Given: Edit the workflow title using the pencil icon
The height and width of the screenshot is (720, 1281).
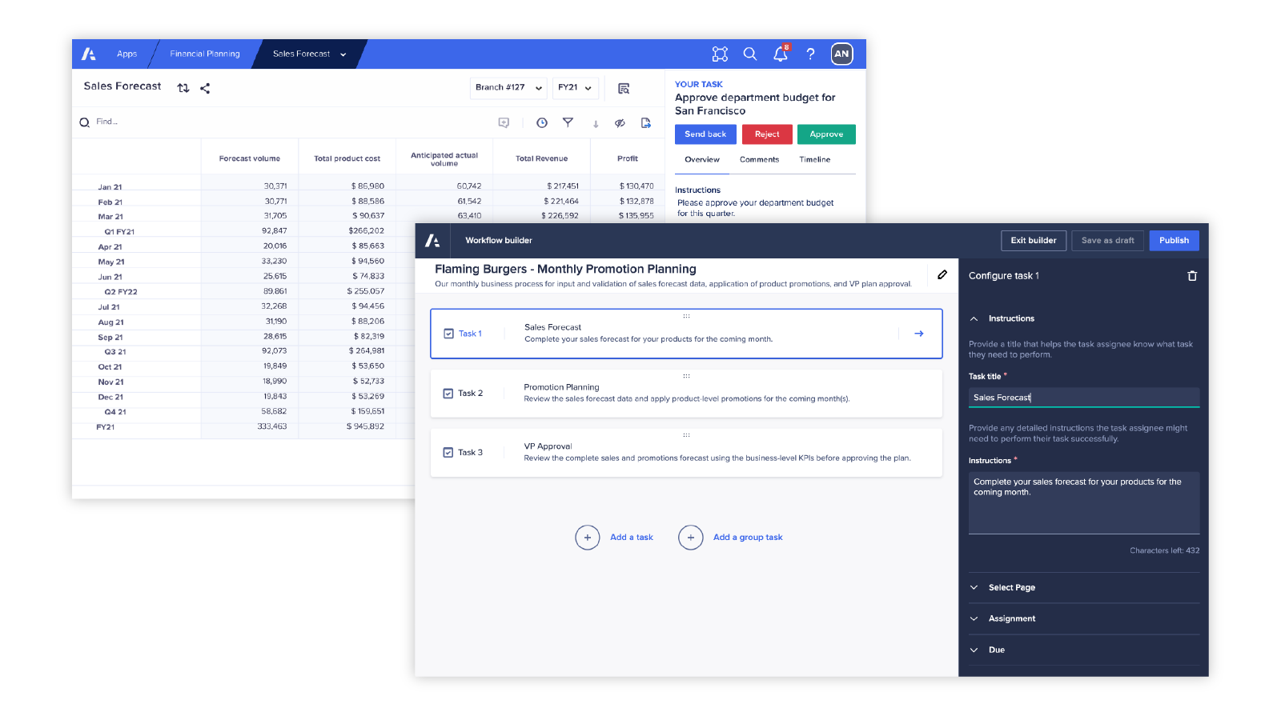Looking at the screenshot, I should point(942,274).
